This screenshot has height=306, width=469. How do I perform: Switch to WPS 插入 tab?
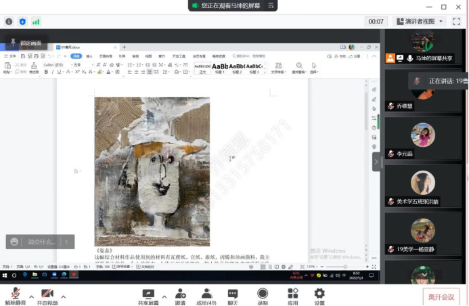pyautogui.click(x=89, y=56)
